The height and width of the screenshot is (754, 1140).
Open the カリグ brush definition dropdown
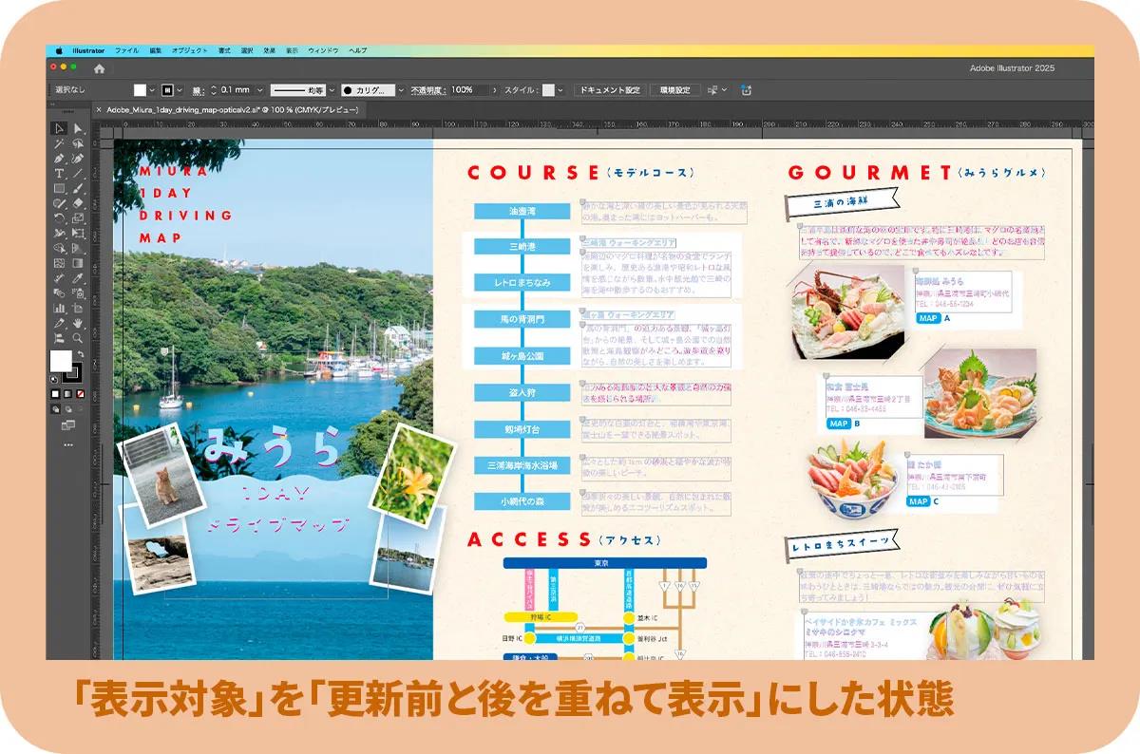point(401,90)
